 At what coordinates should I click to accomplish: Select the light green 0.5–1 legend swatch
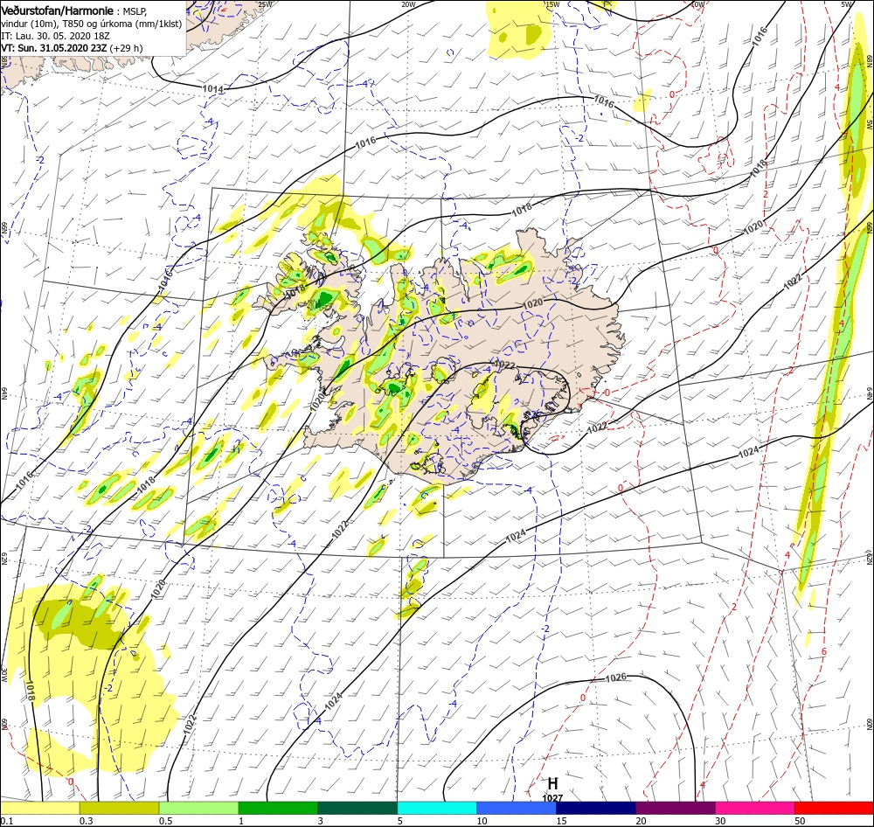point(198,808)
